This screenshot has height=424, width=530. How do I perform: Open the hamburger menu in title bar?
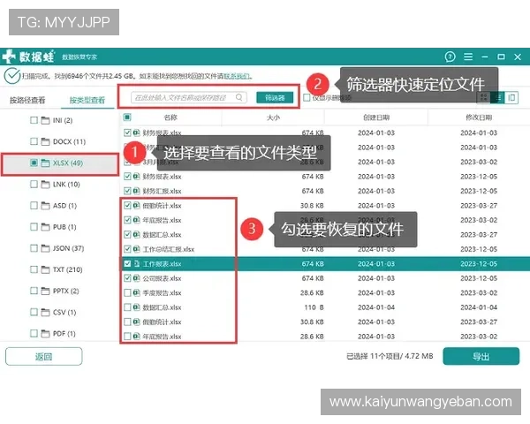point(468,57)
